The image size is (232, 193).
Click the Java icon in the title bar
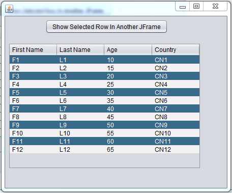tap(9, 9)
